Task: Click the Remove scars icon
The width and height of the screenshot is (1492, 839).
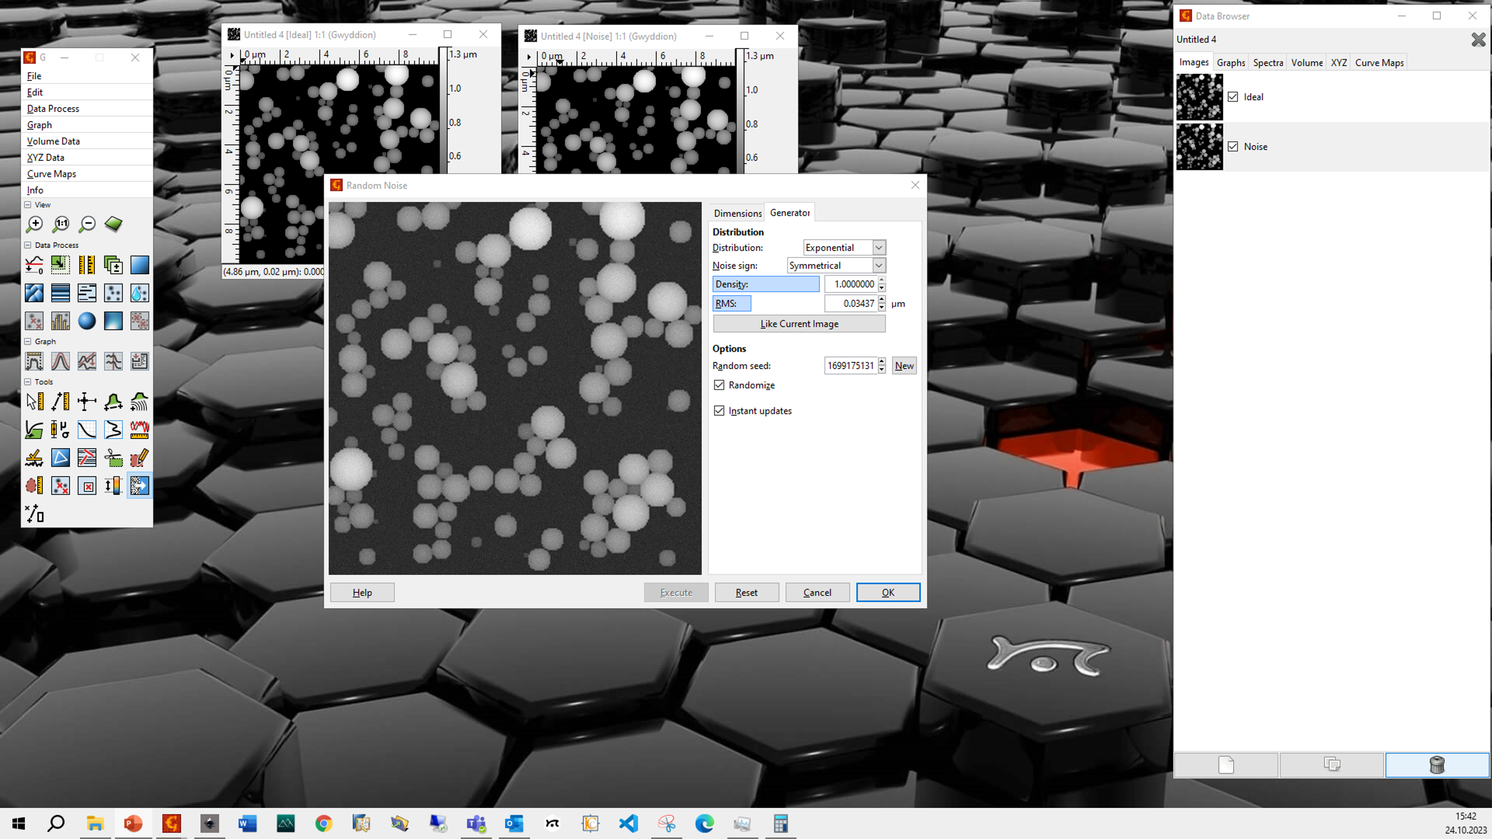Action: 87,293
